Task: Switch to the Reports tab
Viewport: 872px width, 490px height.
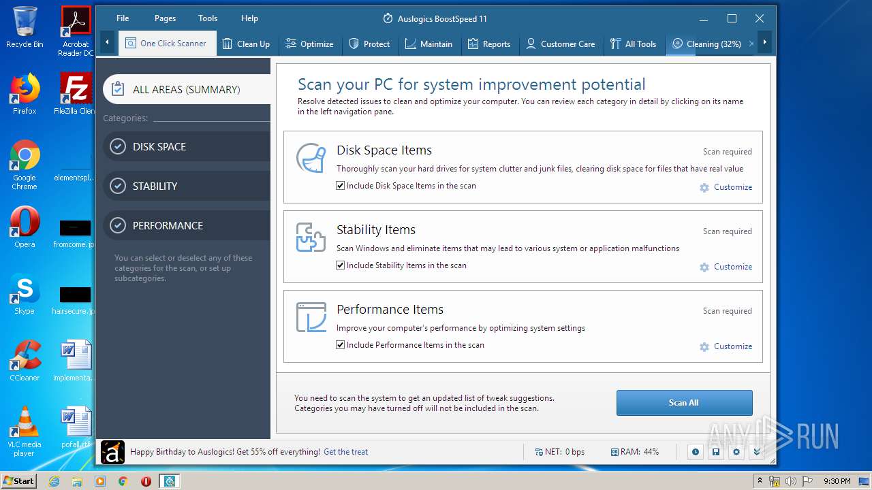Action: pos(489,44)
